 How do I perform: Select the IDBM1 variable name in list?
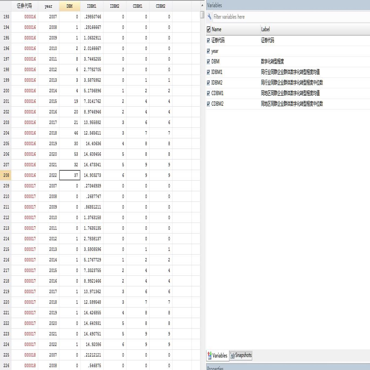pyautogui.click(x=217, y=72)
